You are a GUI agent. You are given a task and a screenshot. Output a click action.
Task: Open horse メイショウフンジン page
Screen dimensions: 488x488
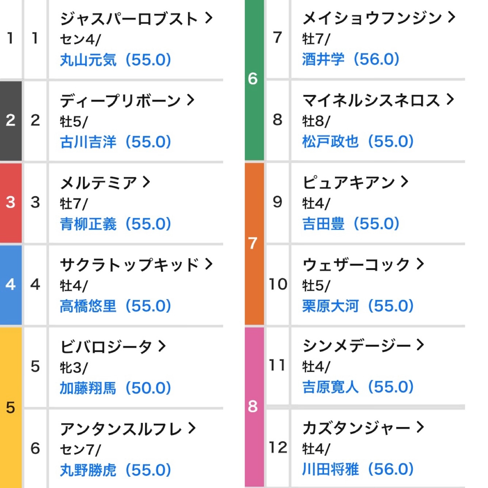tap(372, 18)
